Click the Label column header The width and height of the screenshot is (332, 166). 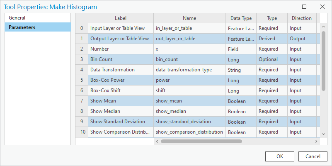(121, 18)
